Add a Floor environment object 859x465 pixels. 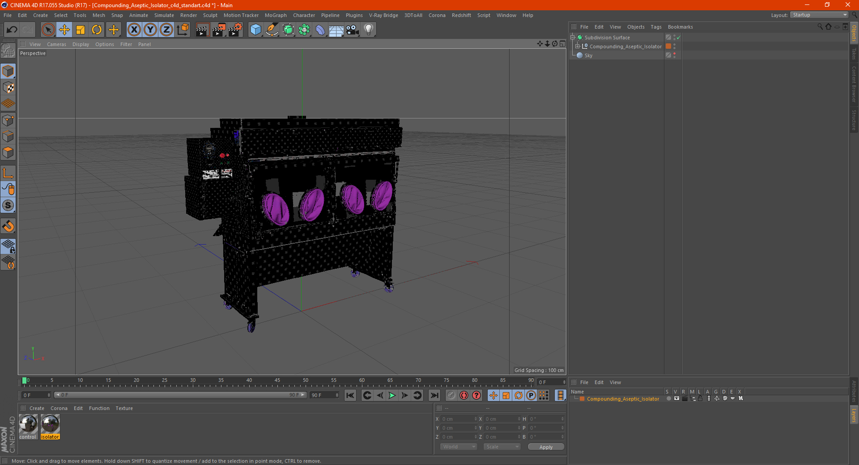(x=336, y=30)
